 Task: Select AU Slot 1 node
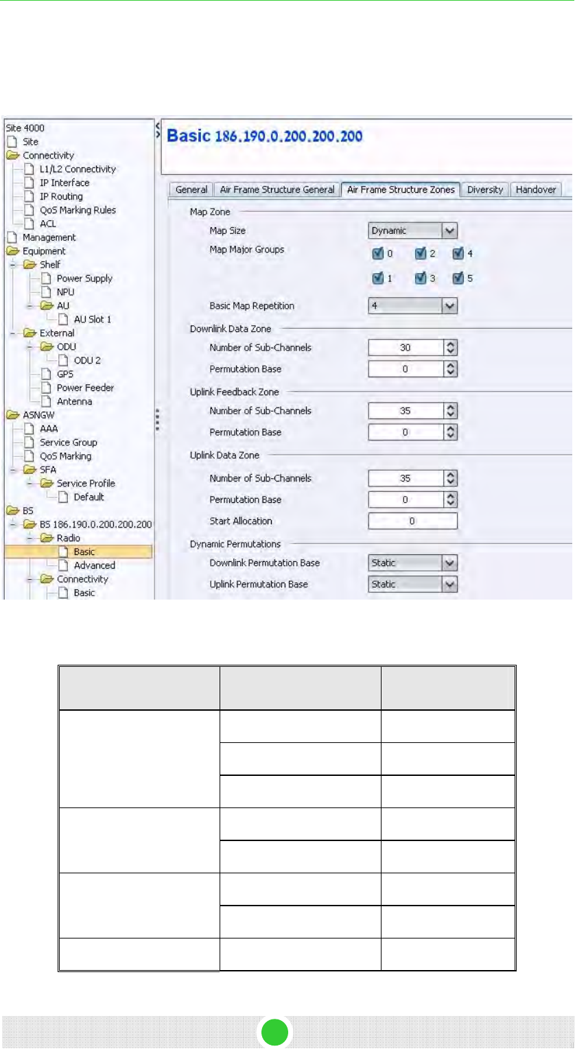pyautogui.click(x=92, y=320)
